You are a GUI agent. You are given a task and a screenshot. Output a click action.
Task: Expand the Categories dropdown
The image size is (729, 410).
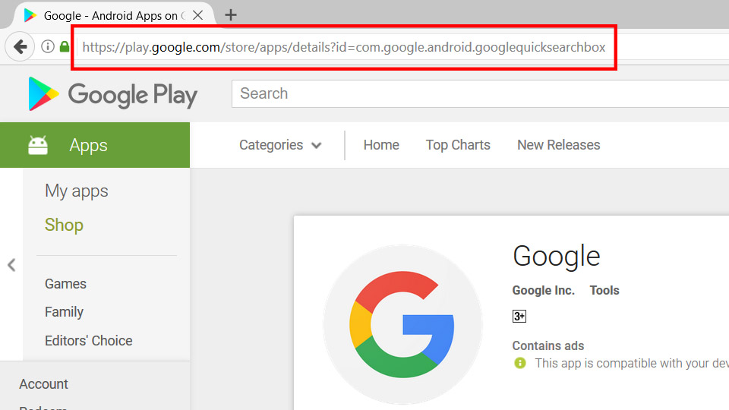(280, 145)
